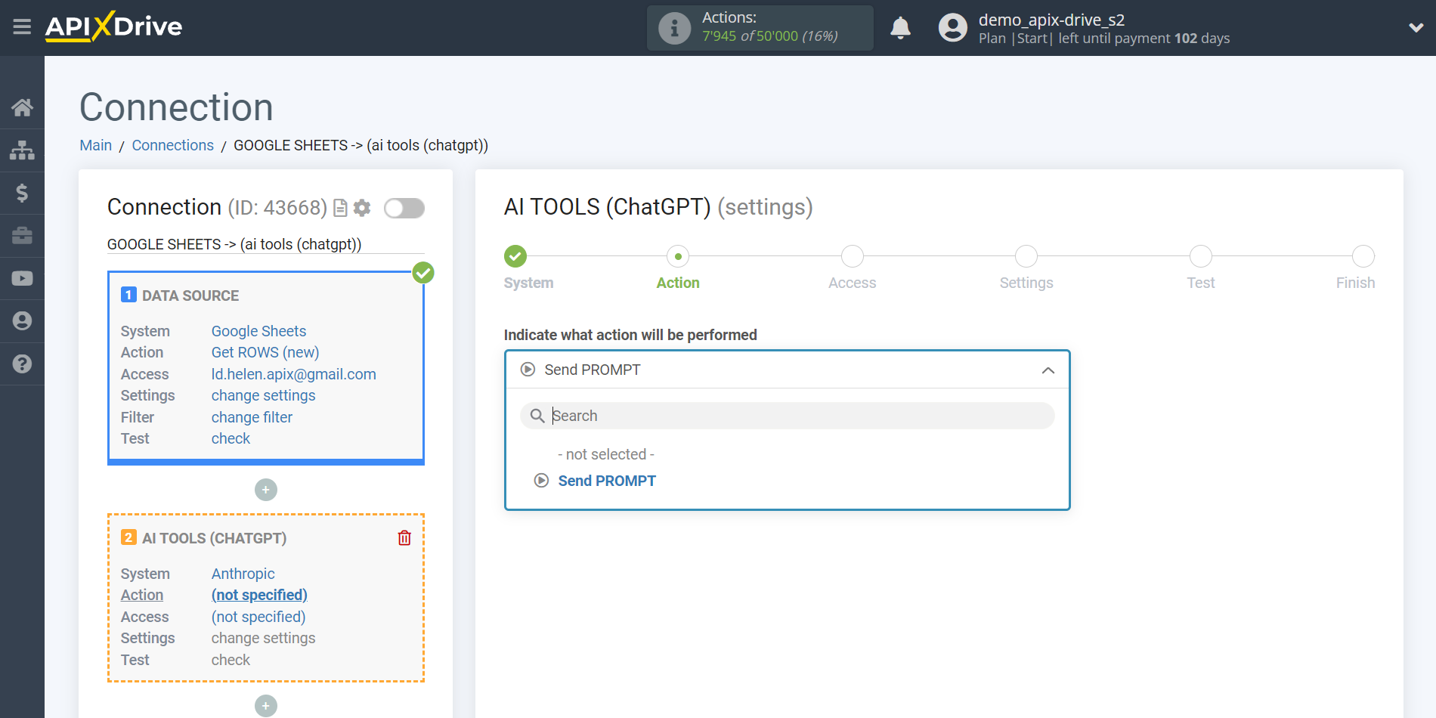This screenshot has height=718, width=1436.
Task: Open the YouTube video sidebar icon
Action: click(x=22, y=278)
